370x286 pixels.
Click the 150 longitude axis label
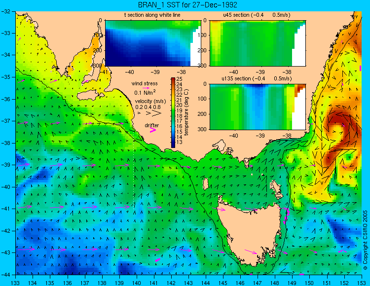[309, 283]
